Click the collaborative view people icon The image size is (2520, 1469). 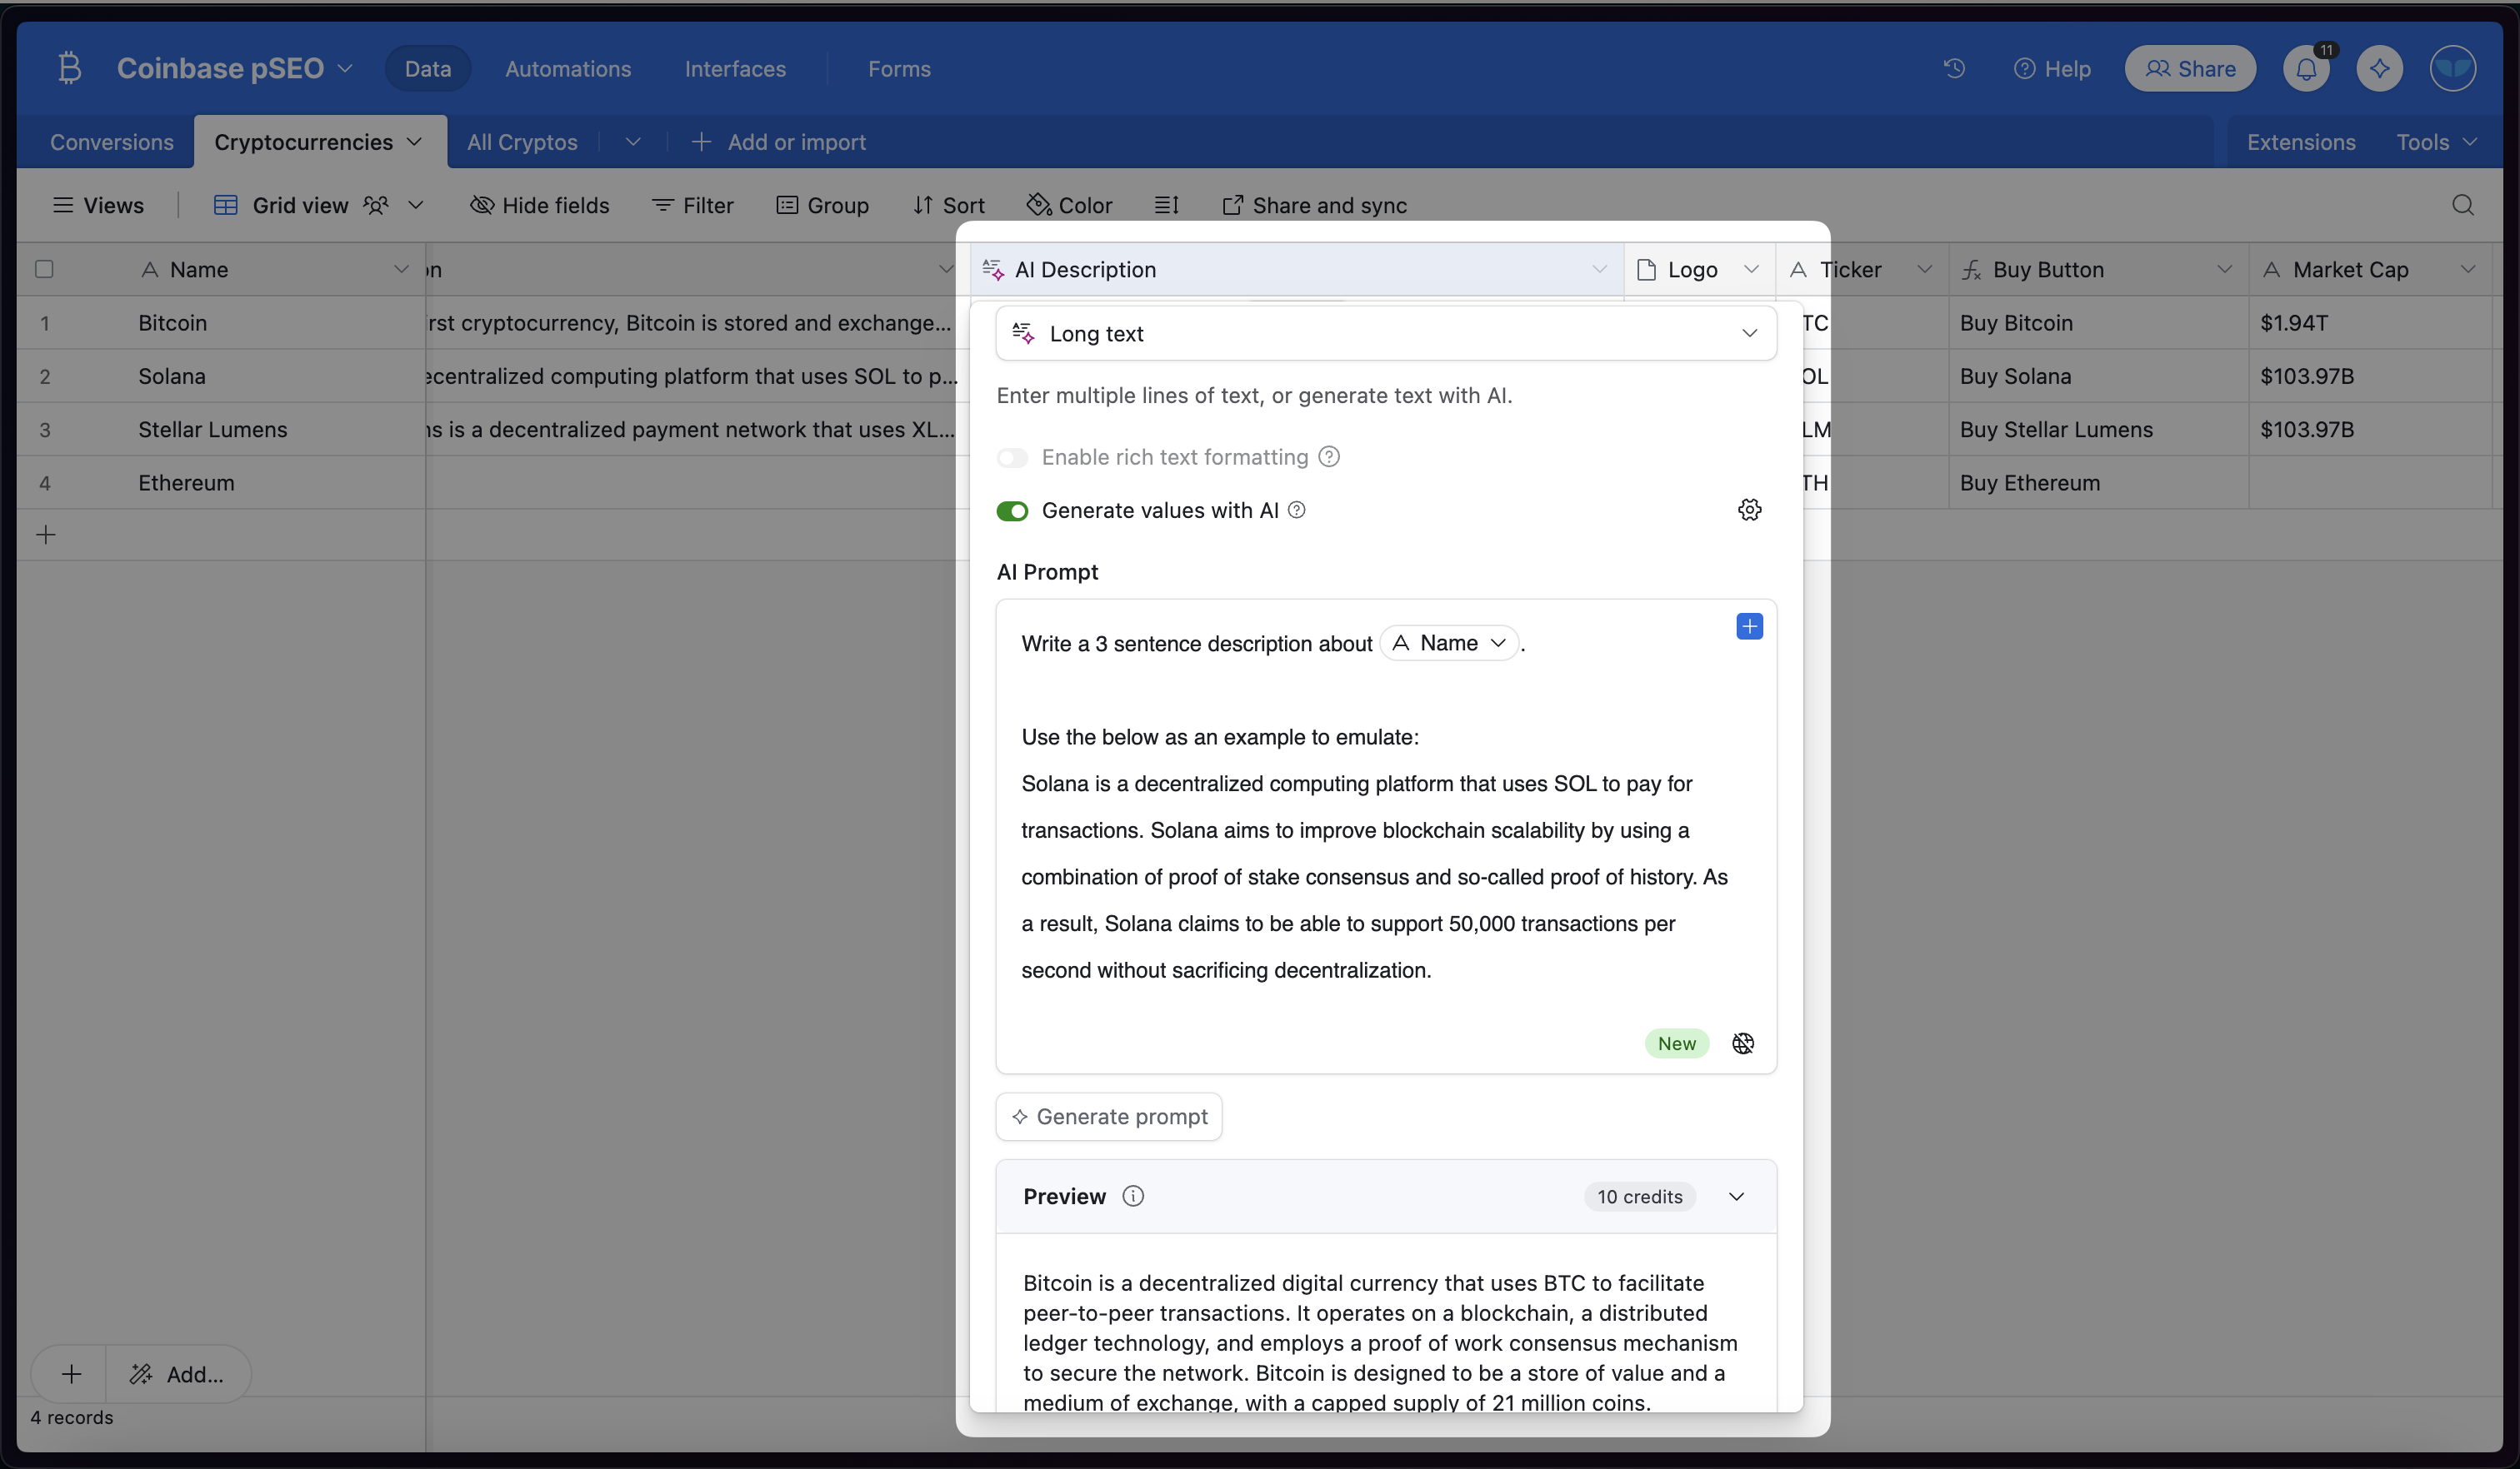(x=376, y=205)
